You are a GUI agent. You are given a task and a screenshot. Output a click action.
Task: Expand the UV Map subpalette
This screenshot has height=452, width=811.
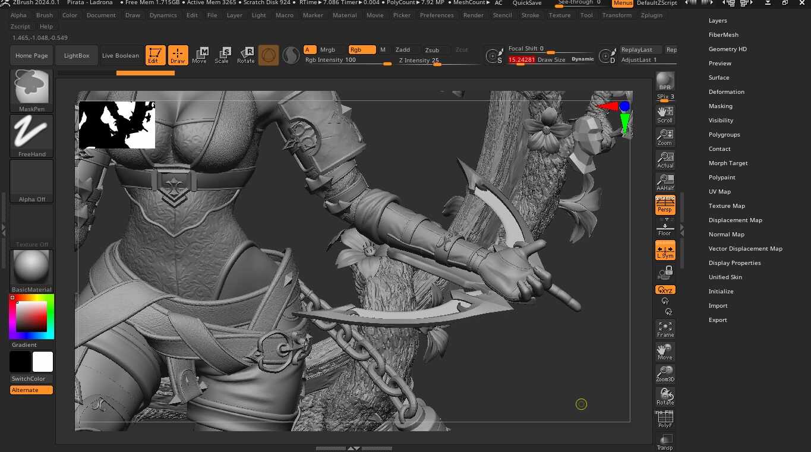720,191
